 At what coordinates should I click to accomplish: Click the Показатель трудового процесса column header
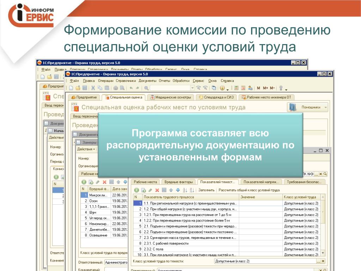[190, 197]
